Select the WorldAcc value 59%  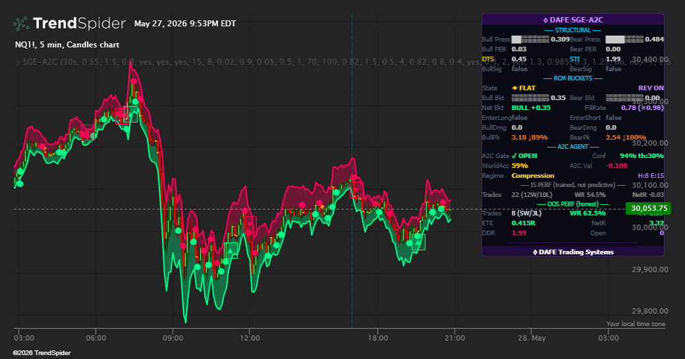pyautogui.click(x=520, y=165)
